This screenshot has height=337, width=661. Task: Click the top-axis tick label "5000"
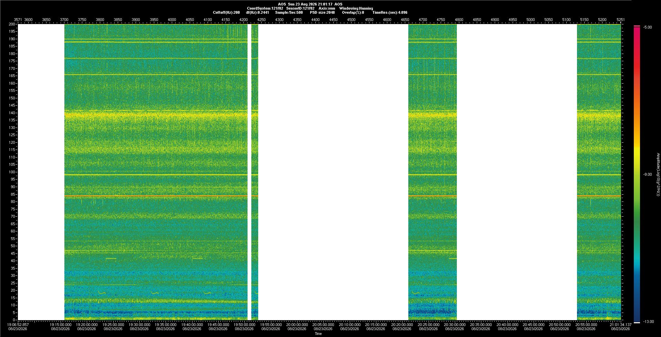pos(531,20)
